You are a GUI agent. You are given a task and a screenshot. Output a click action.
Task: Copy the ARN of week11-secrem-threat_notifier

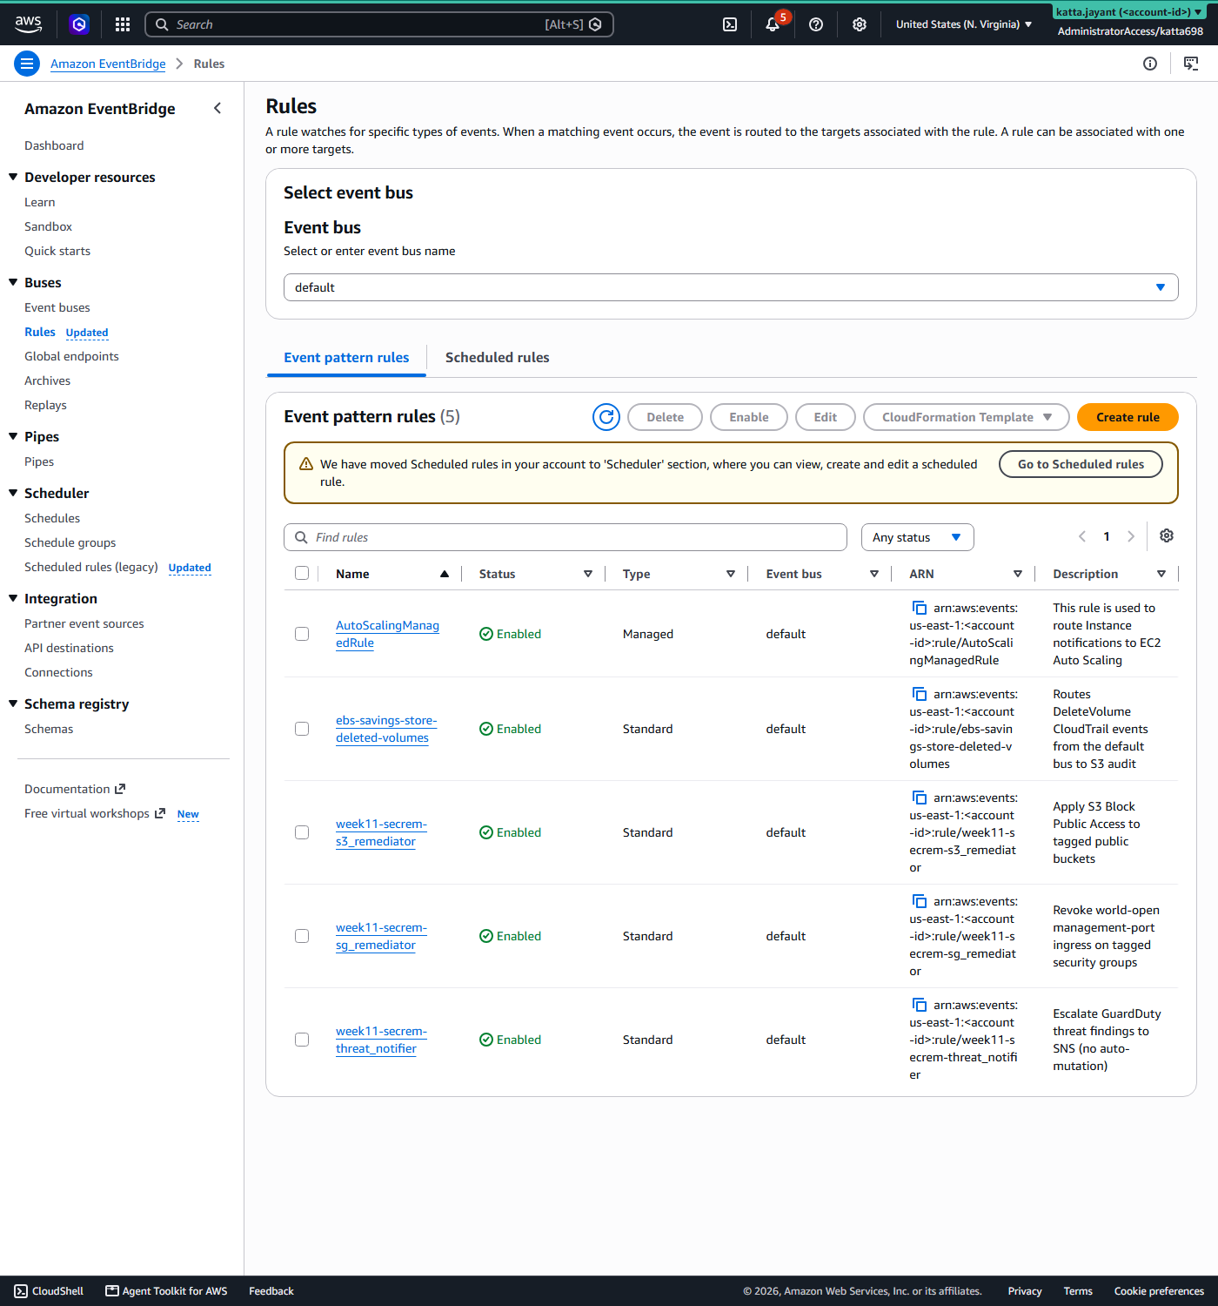click(920, 1005)
